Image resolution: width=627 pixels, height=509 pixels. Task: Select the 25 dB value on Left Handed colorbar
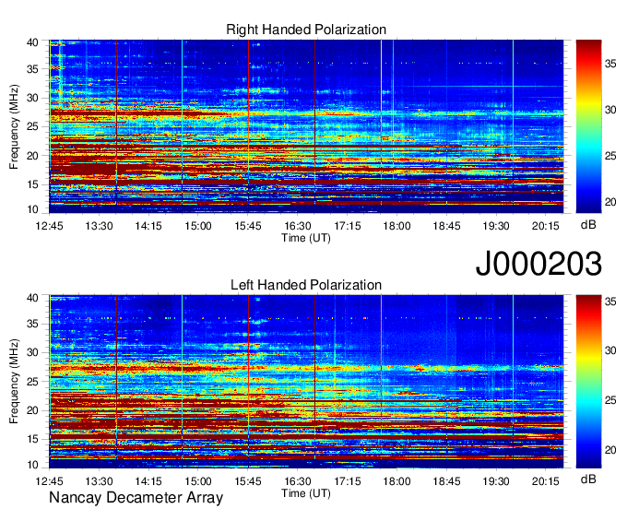(610, 400)
